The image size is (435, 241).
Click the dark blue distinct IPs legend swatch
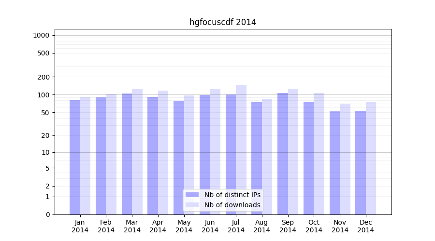point(192,195)
